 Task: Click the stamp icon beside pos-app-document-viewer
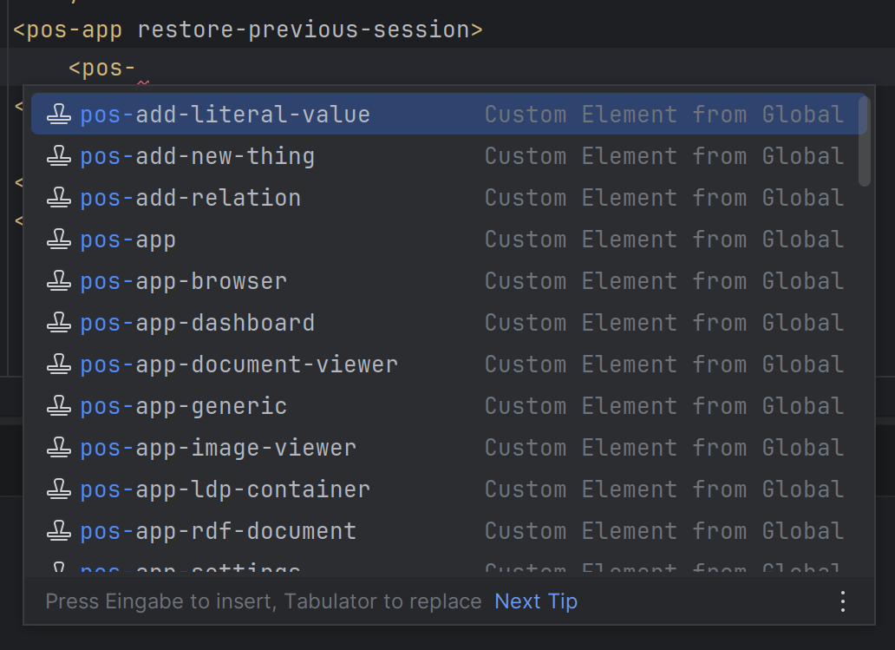point(58,364)
